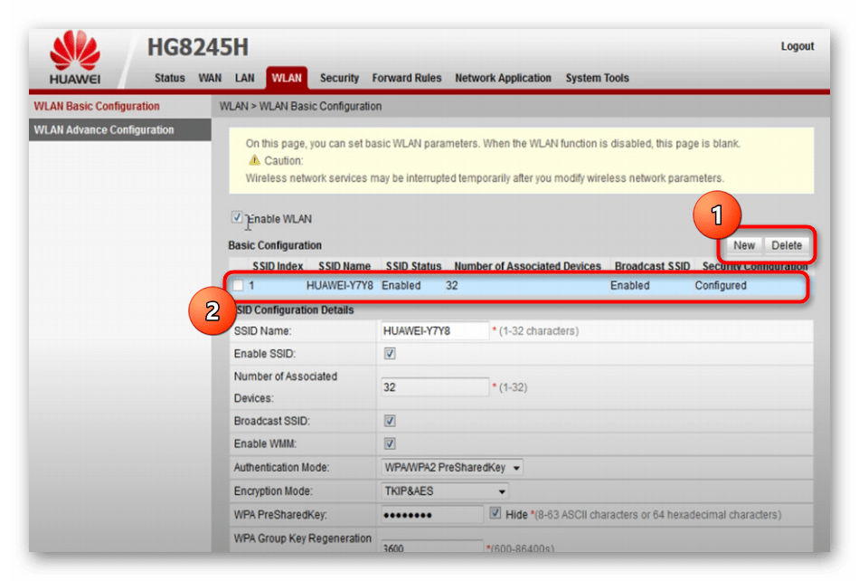Click the Enabled Broadcast SSID cell

coord(629,285)
